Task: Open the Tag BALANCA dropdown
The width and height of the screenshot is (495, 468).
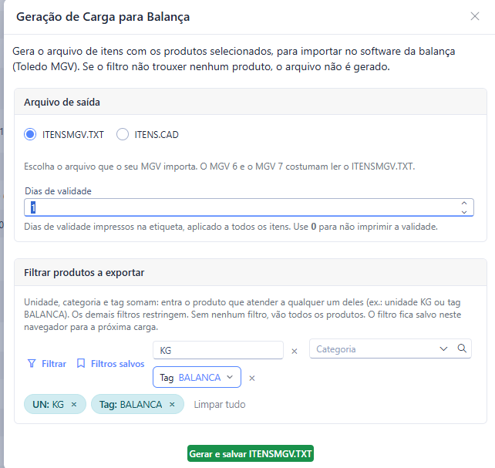Action: tap(197, 377)
